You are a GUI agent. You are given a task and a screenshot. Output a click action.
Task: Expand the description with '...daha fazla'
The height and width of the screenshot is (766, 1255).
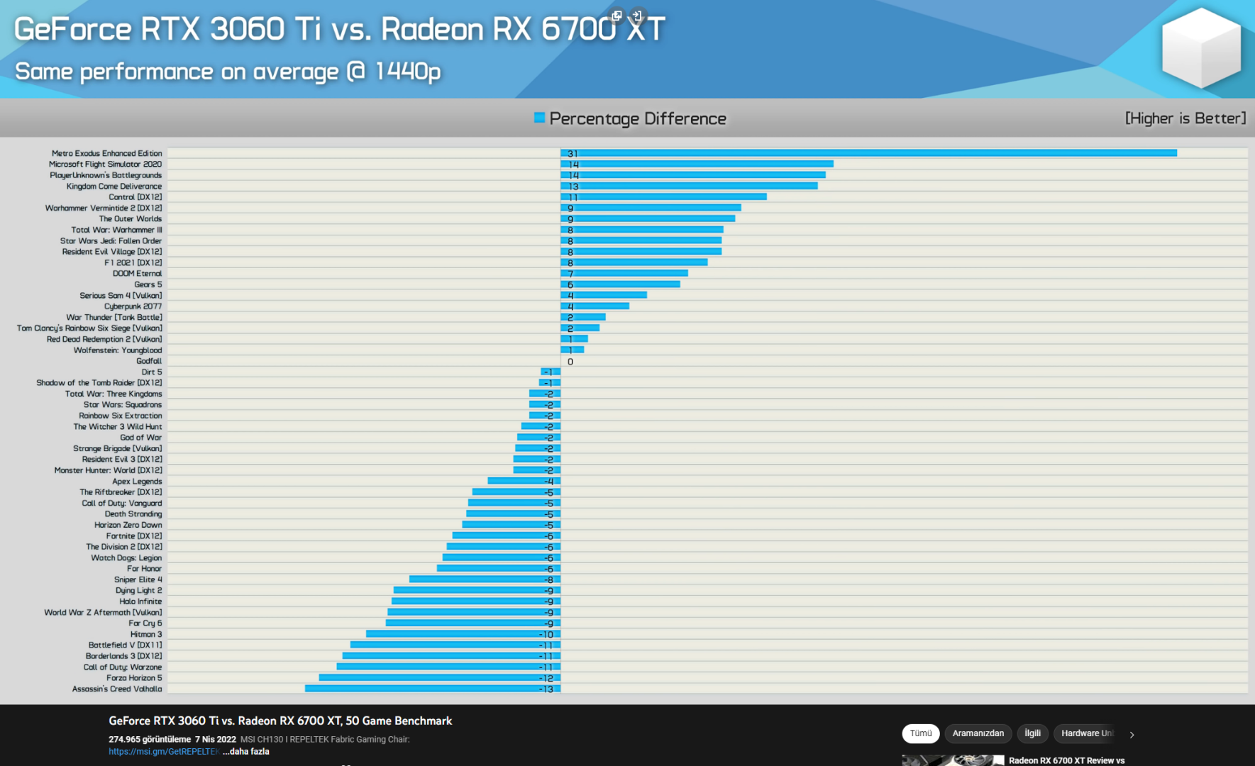[245, 752]
